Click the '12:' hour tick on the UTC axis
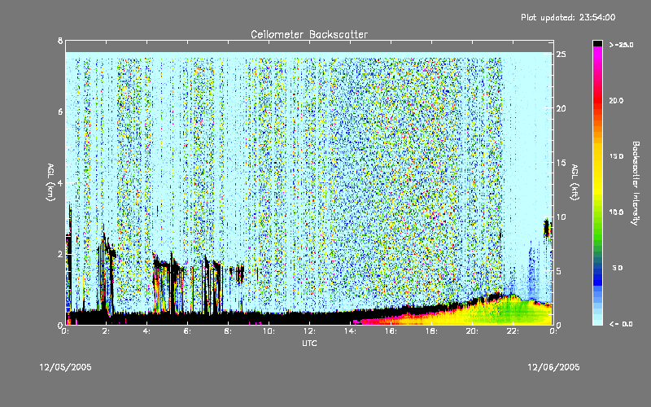This screenshot has height=407, width=651. [309, 331]
